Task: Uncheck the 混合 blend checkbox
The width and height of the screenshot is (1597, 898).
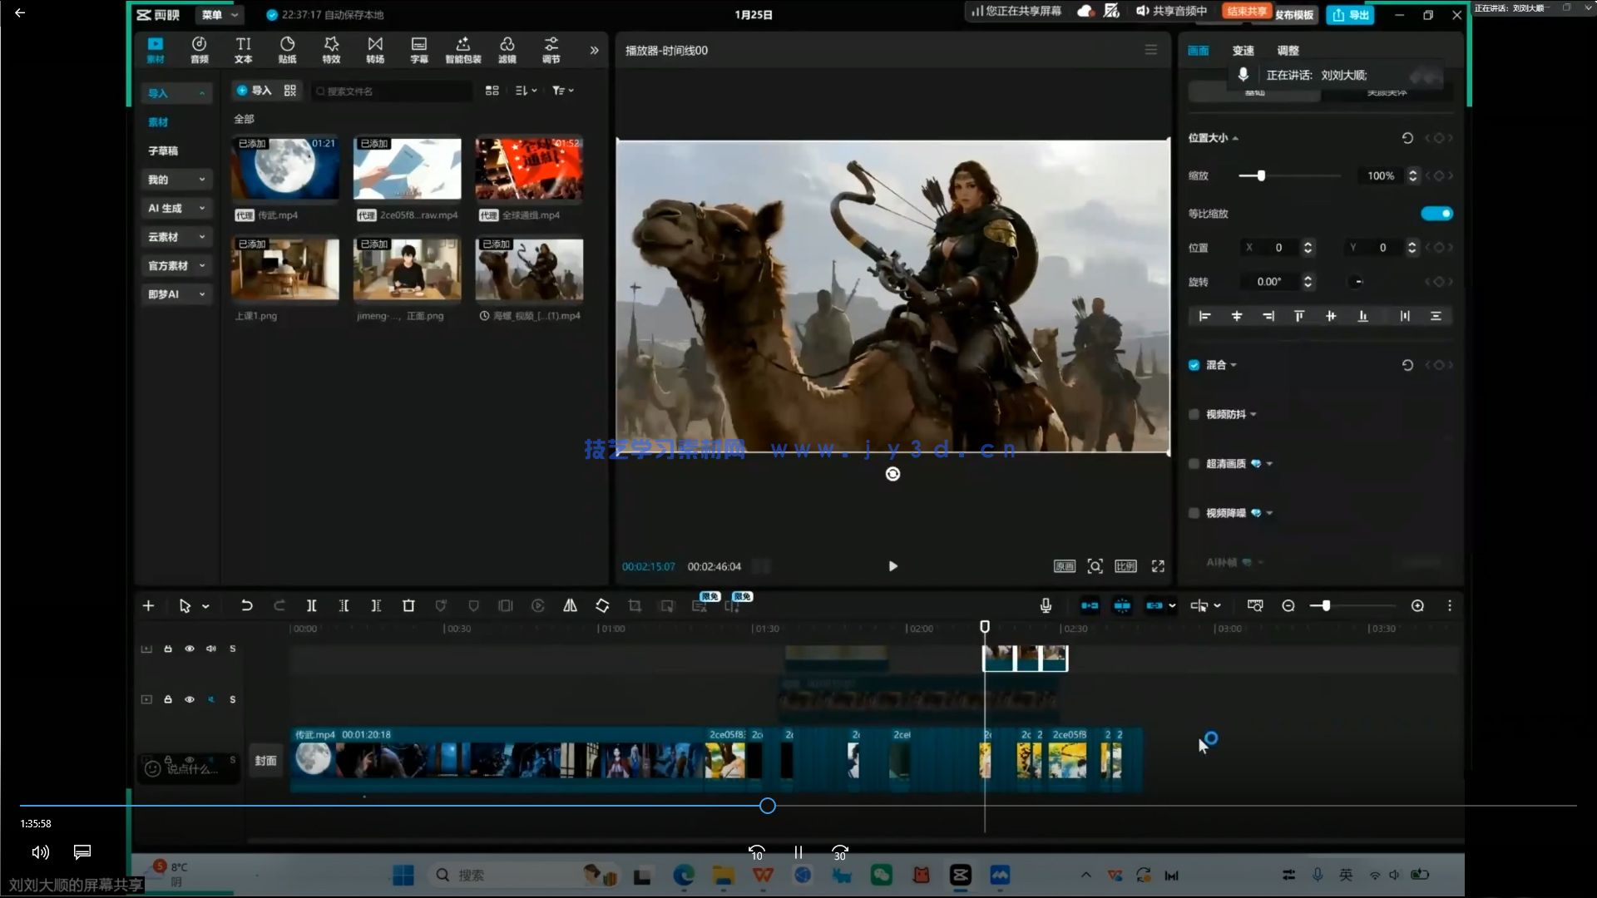Action: [x=1194, y=365]
